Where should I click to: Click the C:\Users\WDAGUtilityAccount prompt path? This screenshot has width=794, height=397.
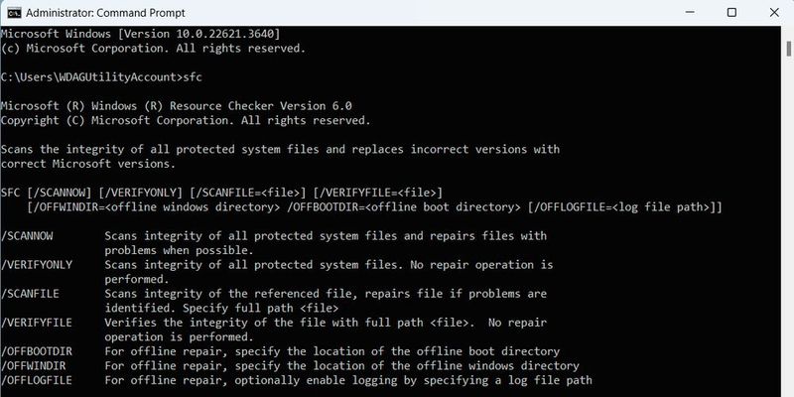(91, 76)
